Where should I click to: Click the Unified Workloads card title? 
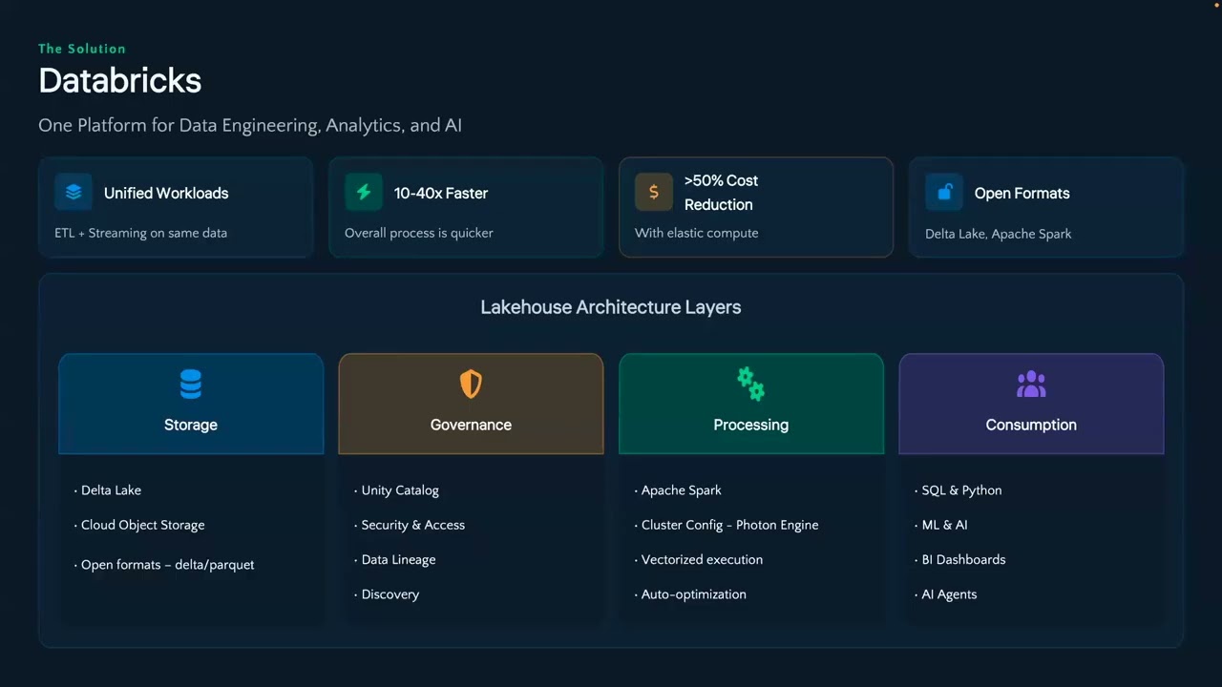click(x=166, y=193)
